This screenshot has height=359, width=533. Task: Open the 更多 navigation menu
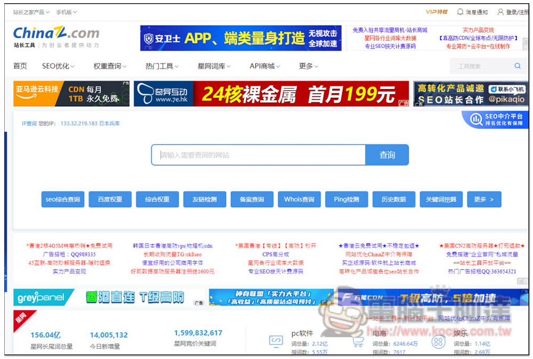308,66
